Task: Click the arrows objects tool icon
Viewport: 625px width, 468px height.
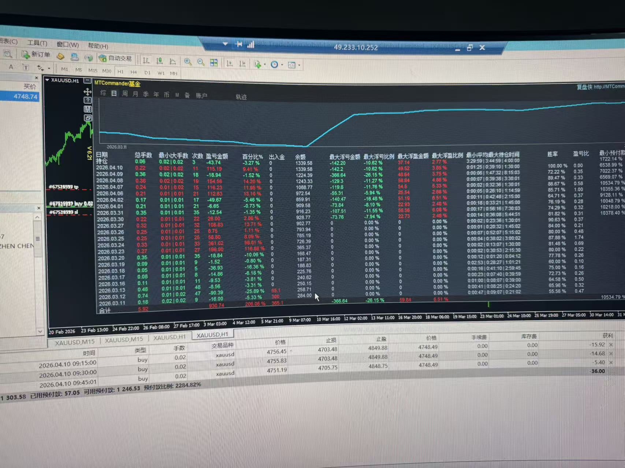Action: tap(40, 68)
